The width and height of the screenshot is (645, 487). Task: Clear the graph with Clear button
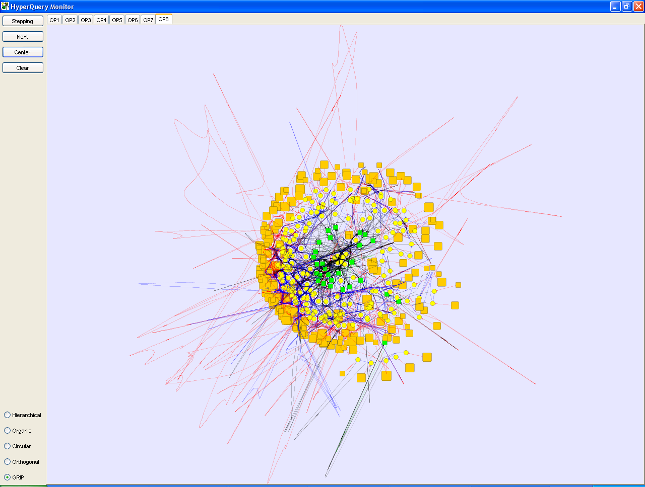click(23, 68)
